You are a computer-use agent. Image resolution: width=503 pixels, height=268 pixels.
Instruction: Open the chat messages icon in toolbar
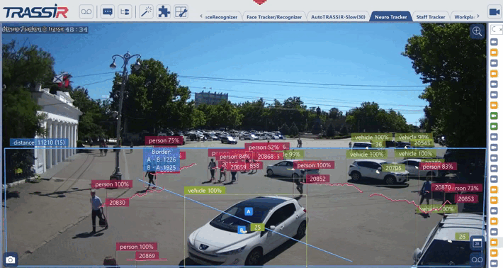pyautogui.click(x=108, y=12)
